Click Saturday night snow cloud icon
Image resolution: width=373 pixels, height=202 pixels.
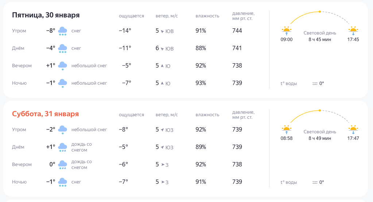pos(62,182)
